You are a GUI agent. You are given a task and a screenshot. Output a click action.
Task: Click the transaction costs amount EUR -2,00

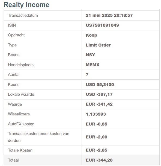click(96, 137)
